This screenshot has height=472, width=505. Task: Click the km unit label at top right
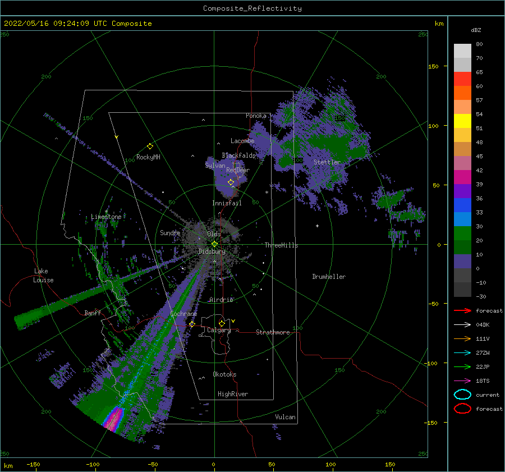(439, 24)
